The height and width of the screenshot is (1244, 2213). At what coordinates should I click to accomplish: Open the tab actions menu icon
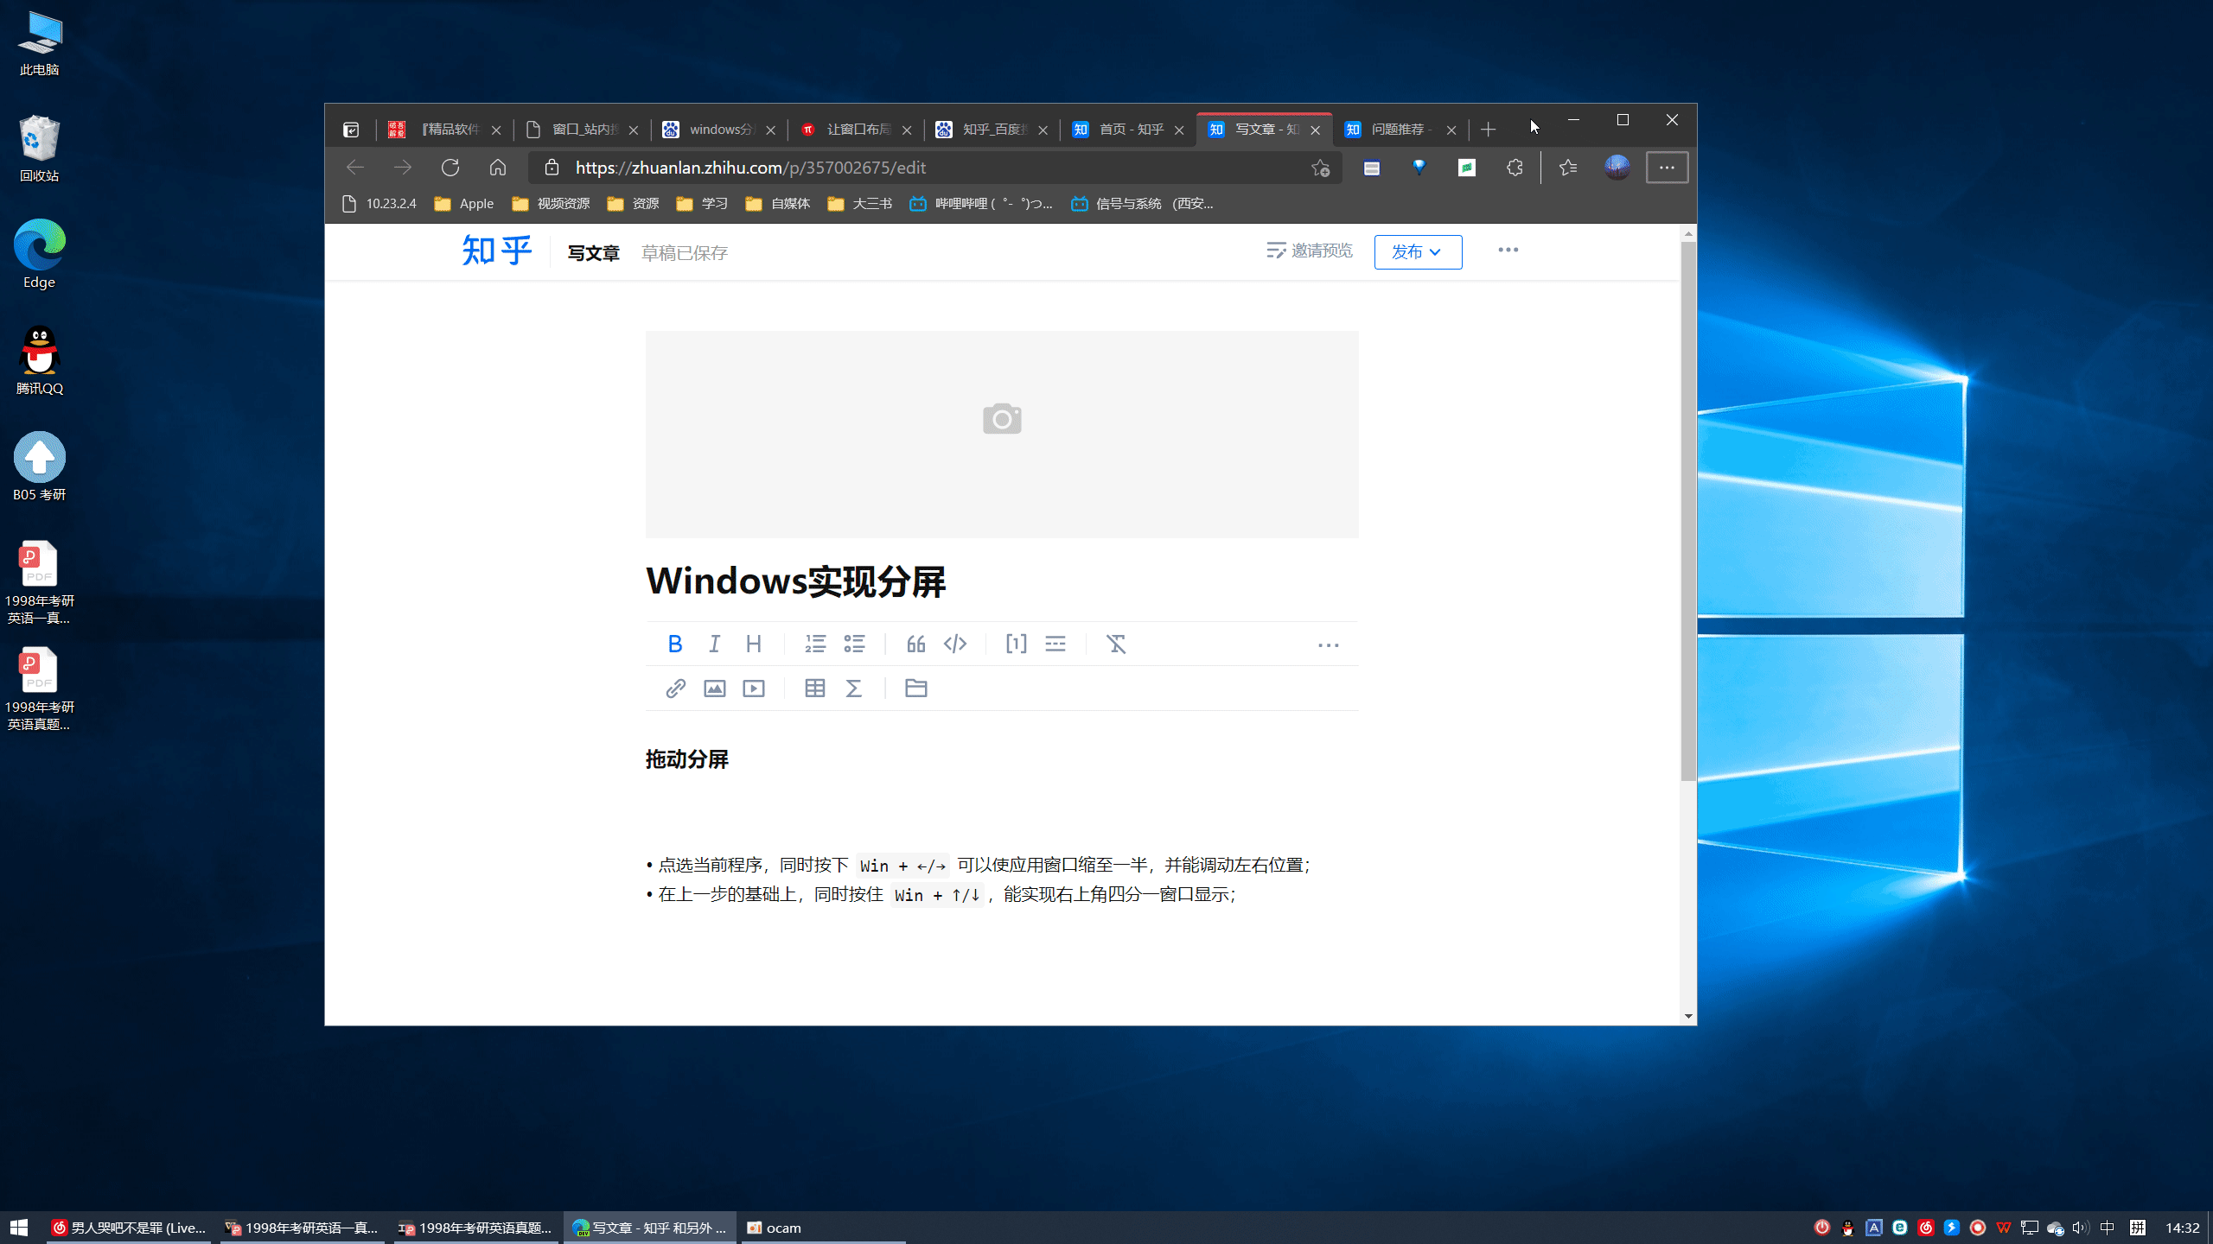351,130
